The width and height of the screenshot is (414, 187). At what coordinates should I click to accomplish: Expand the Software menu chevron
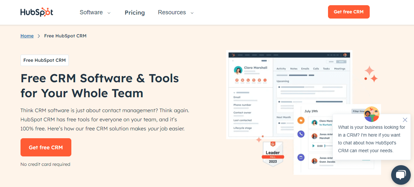pos(109,13)
